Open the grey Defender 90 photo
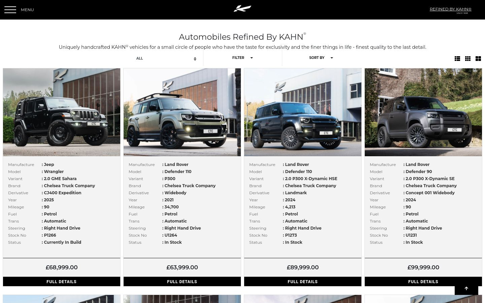 [423, 112]
